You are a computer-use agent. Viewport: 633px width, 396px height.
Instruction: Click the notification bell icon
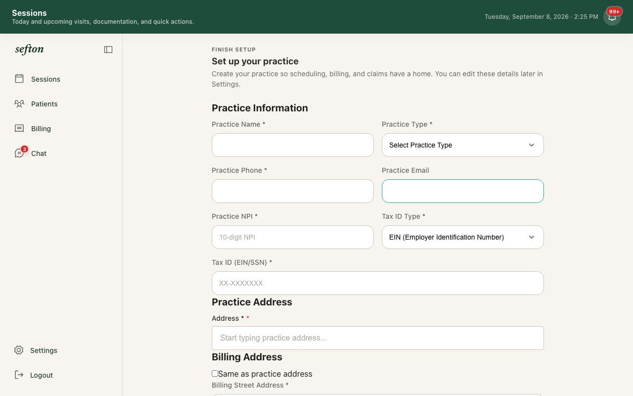pos(612,17)
